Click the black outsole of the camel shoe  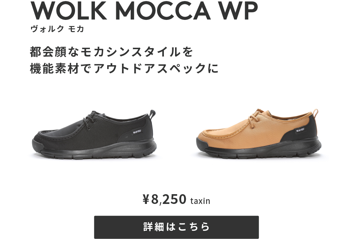click(258, 149)
